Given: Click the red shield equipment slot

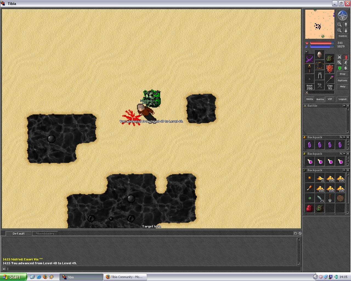Looking at the screenshot, I should pos(330,69).
